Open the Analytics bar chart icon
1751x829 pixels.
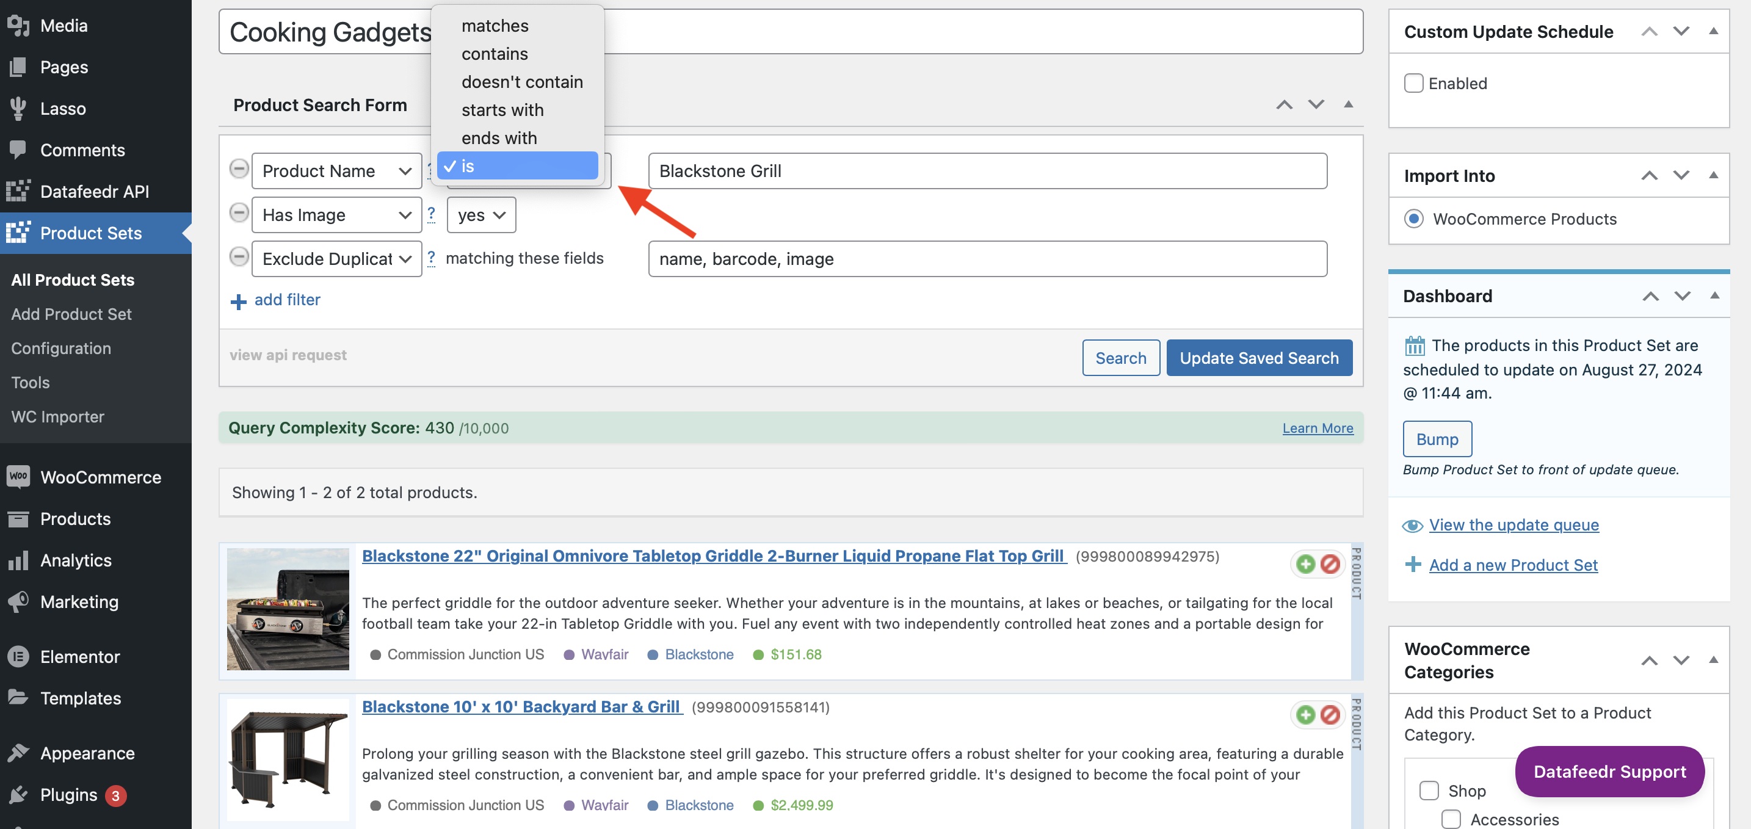point(18,560)
